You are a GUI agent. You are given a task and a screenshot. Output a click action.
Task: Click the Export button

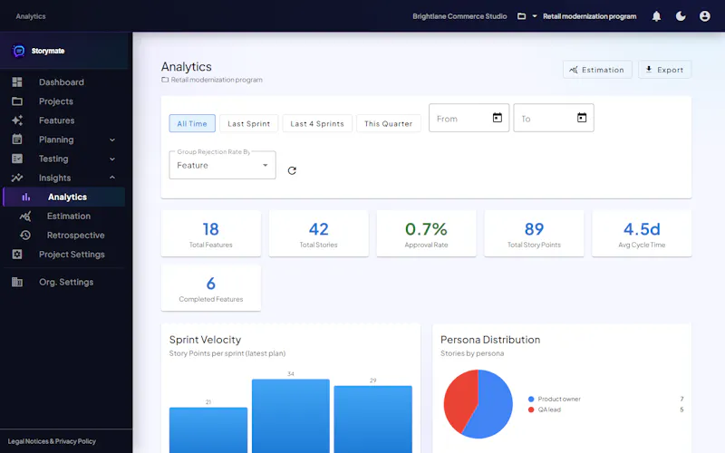tap(665, 70)
